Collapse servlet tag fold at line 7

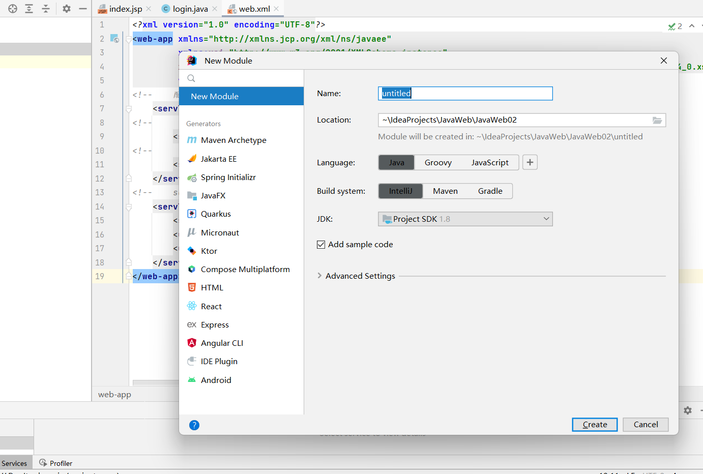click(129, 109)
